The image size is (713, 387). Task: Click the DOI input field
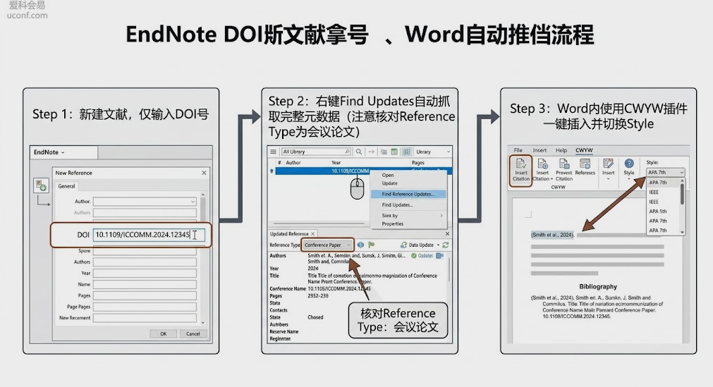tap(149, 235)
